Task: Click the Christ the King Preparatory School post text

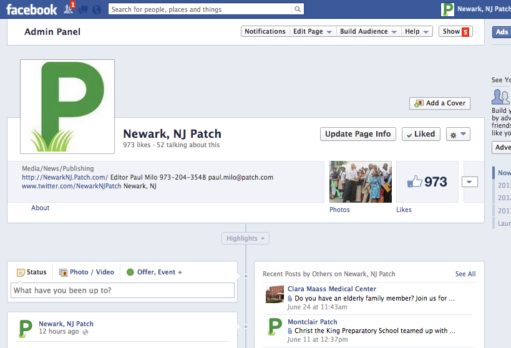Action: click(x=375, y=331)
